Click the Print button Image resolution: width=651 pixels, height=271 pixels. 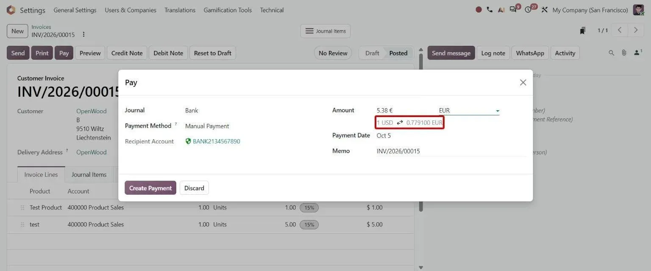coord(42,53)
